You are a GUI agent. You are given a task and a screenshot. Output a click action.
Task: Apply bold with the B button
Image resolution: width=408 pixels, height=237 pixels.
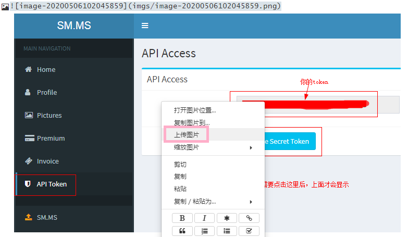tap(182, 218)
